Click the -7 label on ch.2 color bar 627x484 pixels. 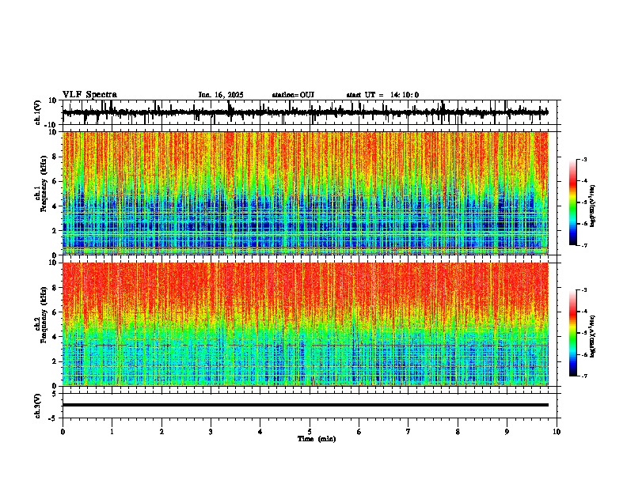[x=583, y=376]
